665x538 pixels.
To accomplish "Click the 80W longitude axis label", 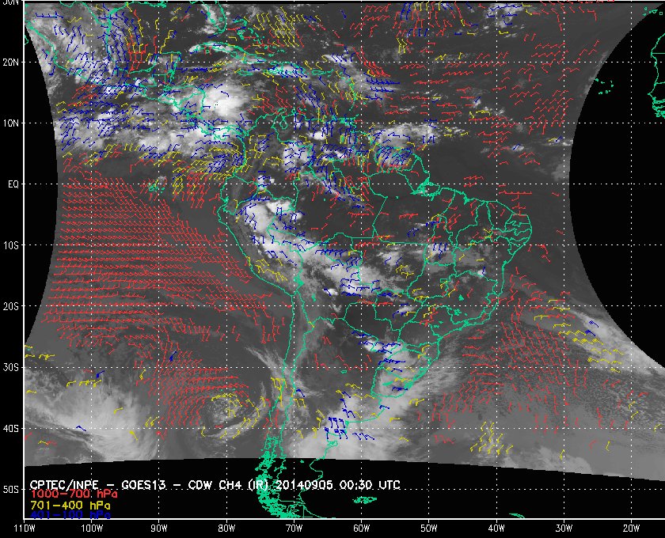I will [226, 529].
